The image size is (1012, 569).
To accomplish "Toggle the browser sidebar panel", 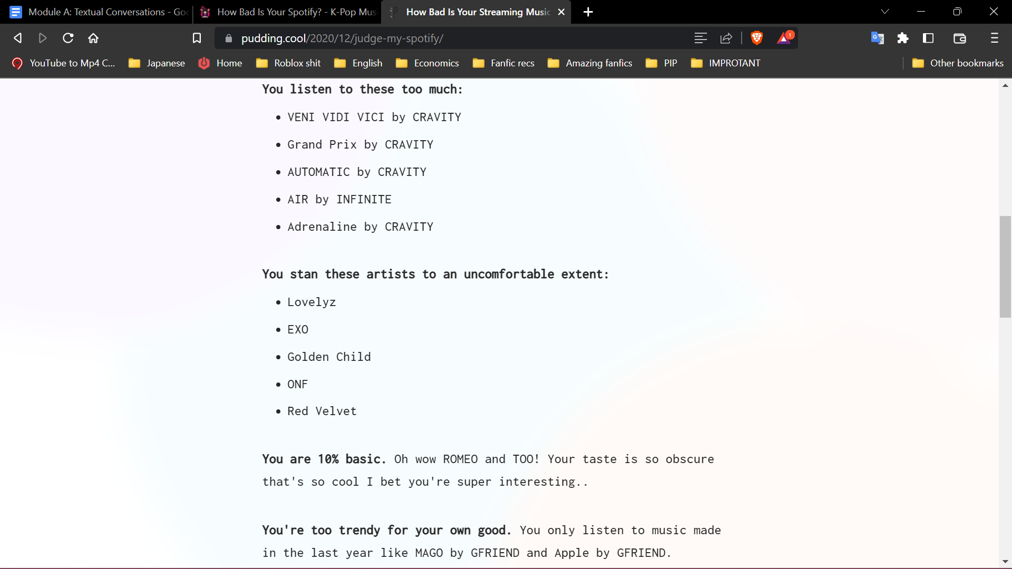I will tap(928, 38).
